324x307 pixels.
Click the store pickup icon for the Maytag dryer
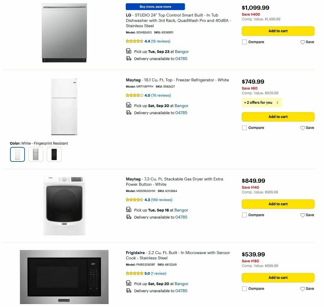129,210
